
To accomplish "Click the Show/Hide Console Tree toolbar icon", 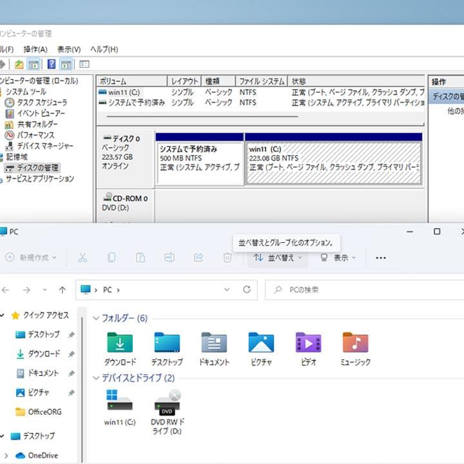I will (34, 64).
